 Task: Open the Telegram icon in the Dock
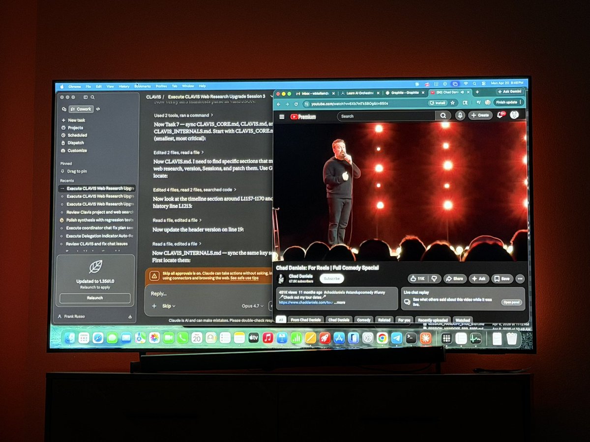coord(396,338)
